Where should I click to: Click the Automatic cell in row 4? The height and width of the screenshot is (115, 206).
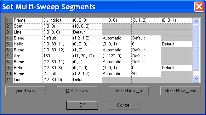pos(117,38)
